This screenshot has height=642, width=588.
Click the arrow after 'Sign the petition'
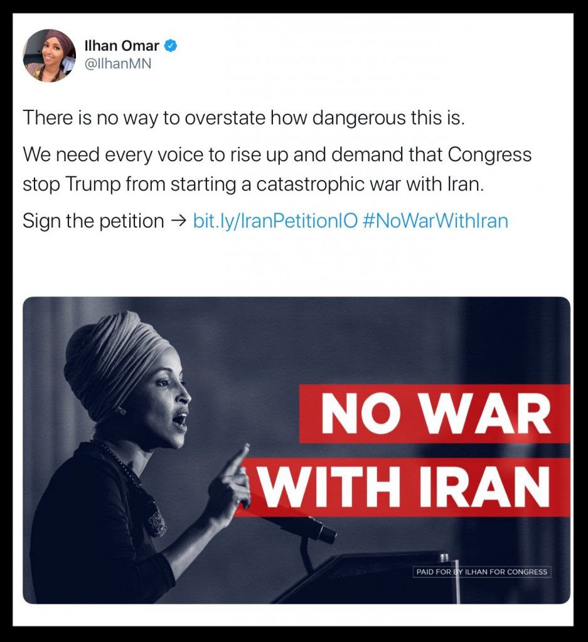click(x=178, y=221)
